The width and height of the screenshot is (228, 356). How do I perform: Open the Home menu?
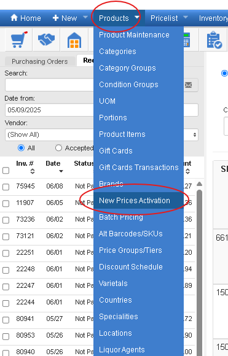tap(26, 18)
